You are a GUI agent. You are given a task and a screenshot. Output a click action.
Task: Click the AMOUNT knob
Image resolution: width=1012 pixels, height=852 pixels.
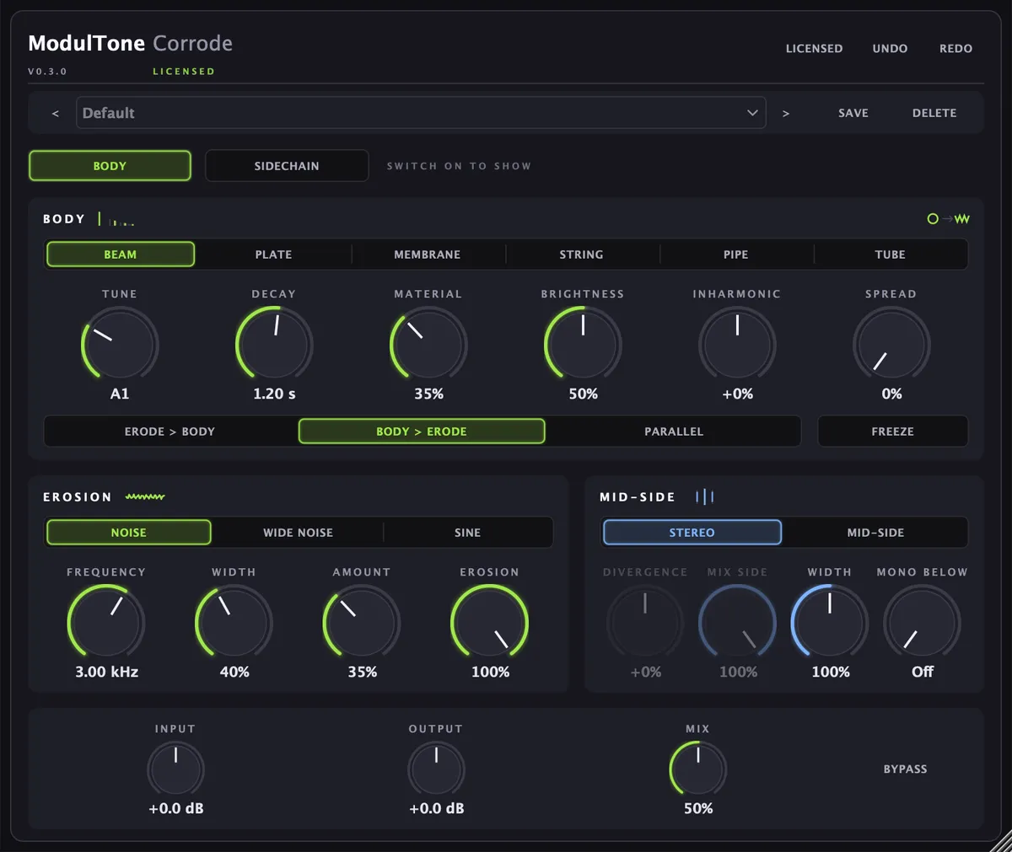362,622
